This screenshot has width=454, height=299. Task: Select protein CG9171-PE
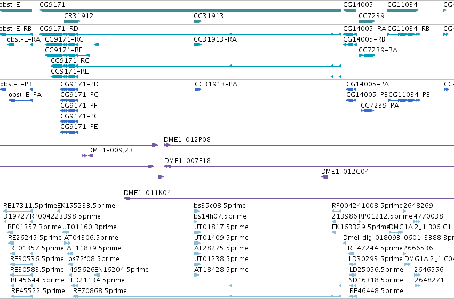(69, 132)
